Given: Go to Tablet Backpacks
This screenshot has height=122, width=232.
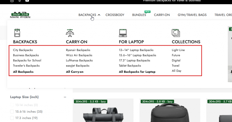Looking at the screenshot, I should coord(130,66).
